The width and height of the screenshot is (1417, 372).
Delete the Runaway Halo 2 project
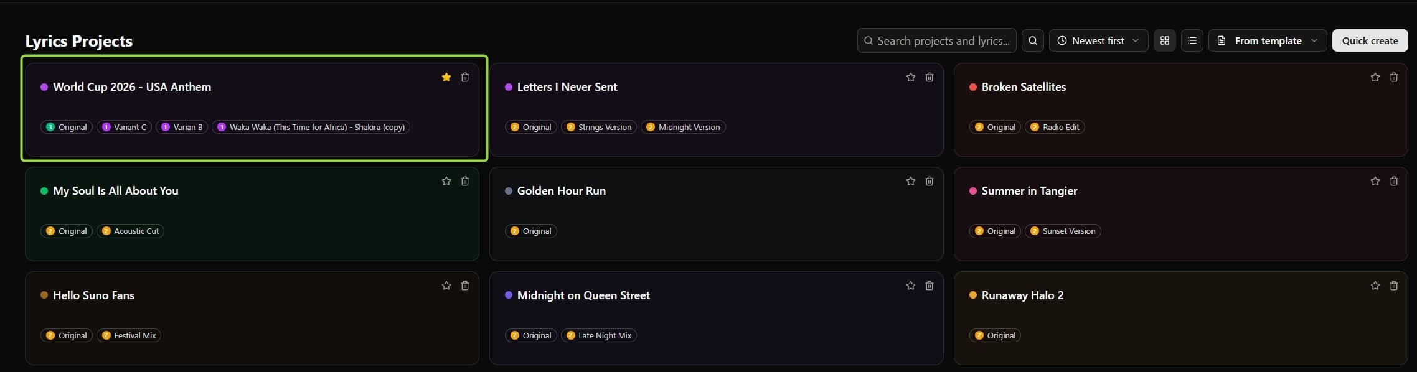point(1394,286)
